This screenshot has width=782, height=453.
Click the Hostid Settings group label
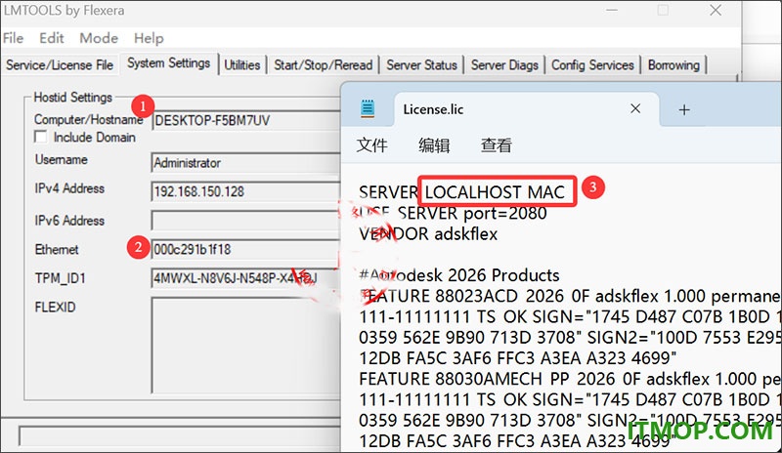point(72,98)
